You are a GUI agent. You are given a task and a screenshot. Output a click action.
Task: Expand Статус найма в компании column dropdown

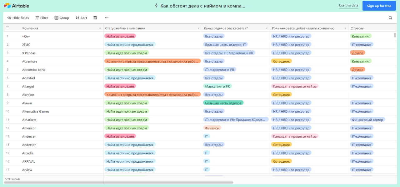[x=198, y=28]
